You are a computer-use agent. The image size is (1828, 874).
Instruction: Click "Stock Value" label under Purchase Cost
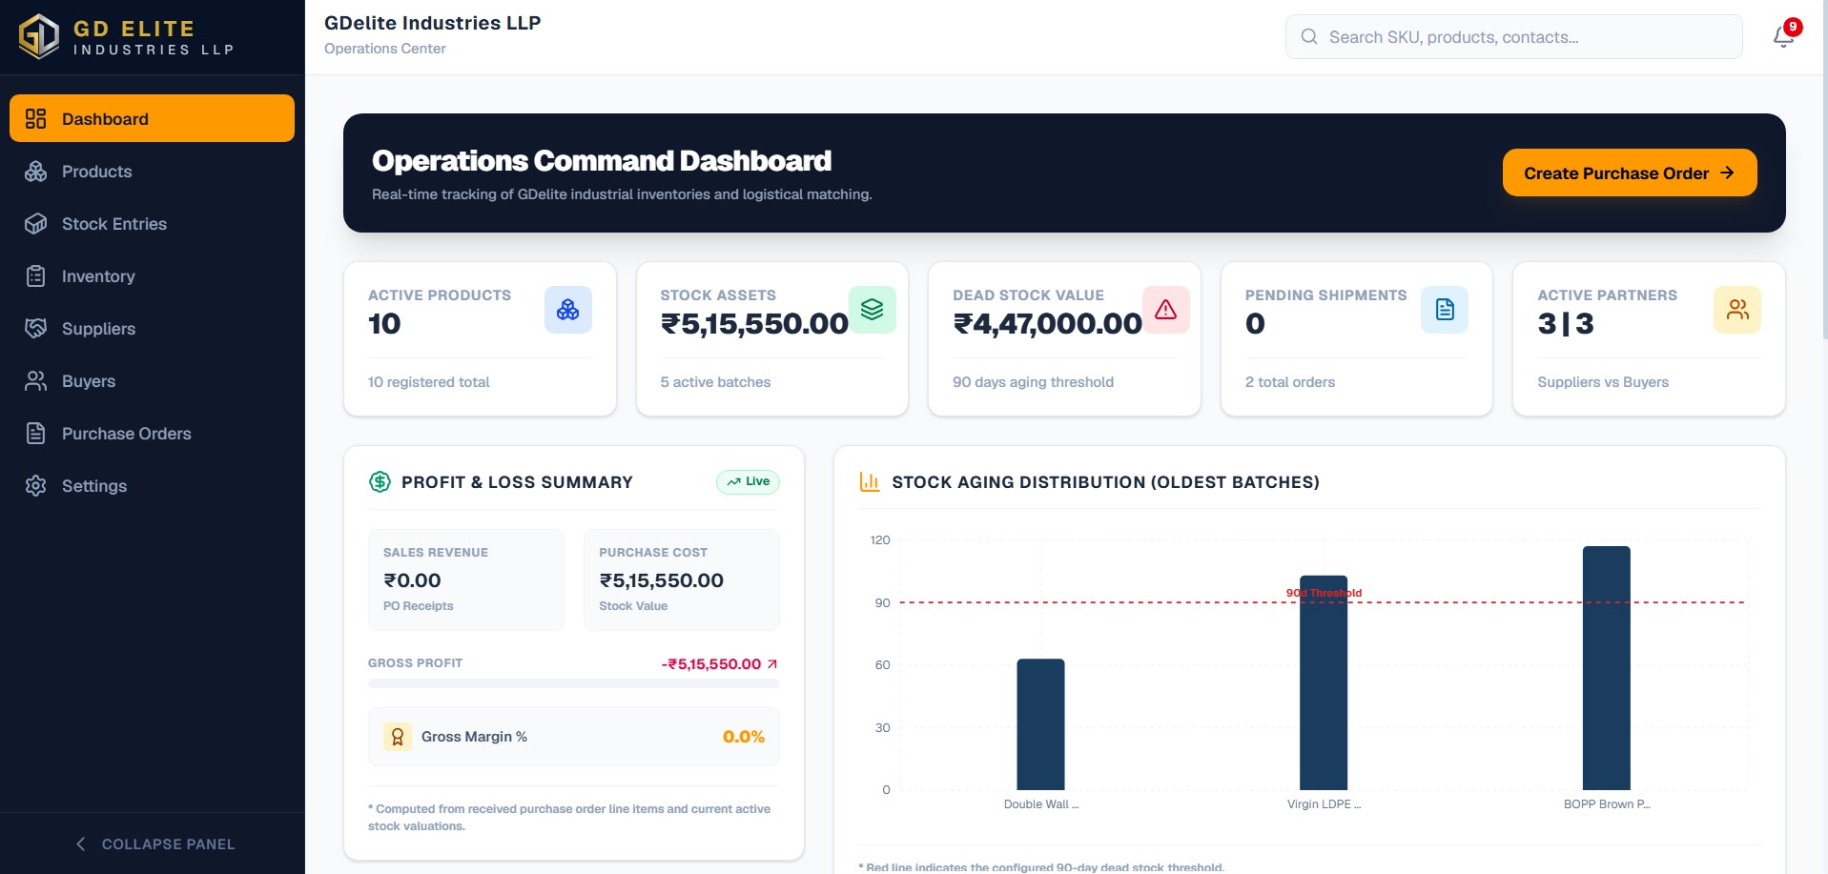(633, 606)
